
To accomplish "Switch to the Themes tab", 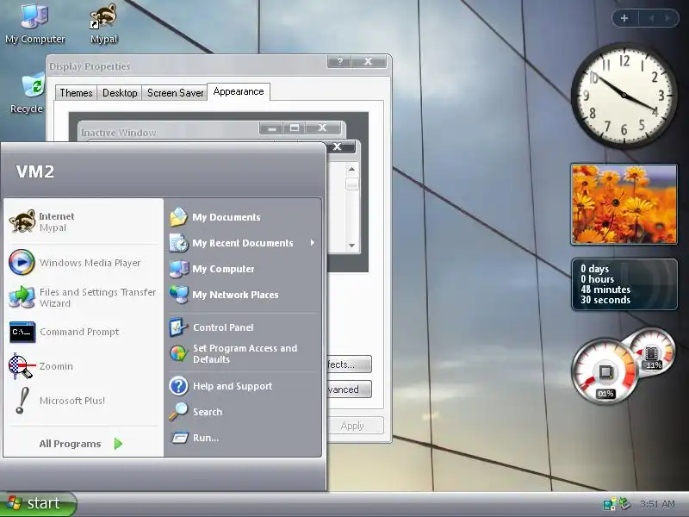I will click(76, 93).
